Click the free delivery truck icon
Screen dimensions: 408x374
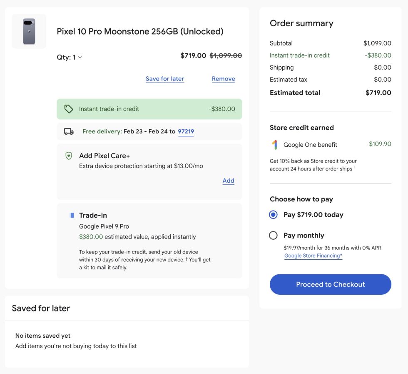coord(69,131)
